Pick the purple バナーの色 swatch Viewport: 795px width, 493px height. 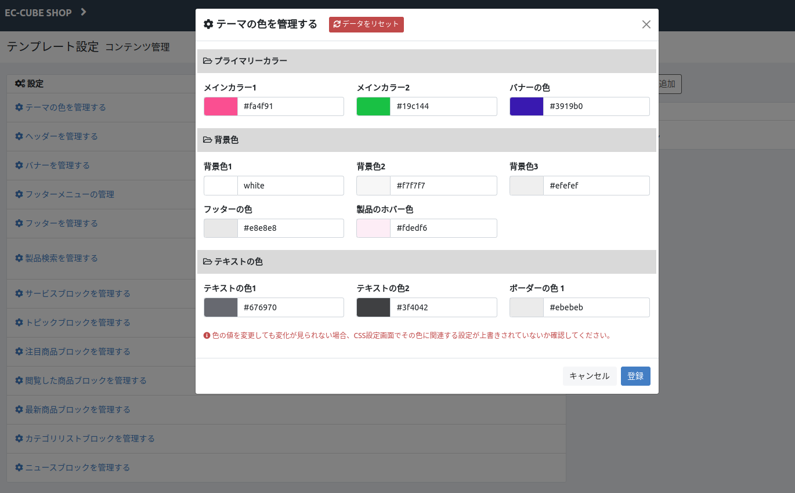pyautogui.click(x=526, y=107)
